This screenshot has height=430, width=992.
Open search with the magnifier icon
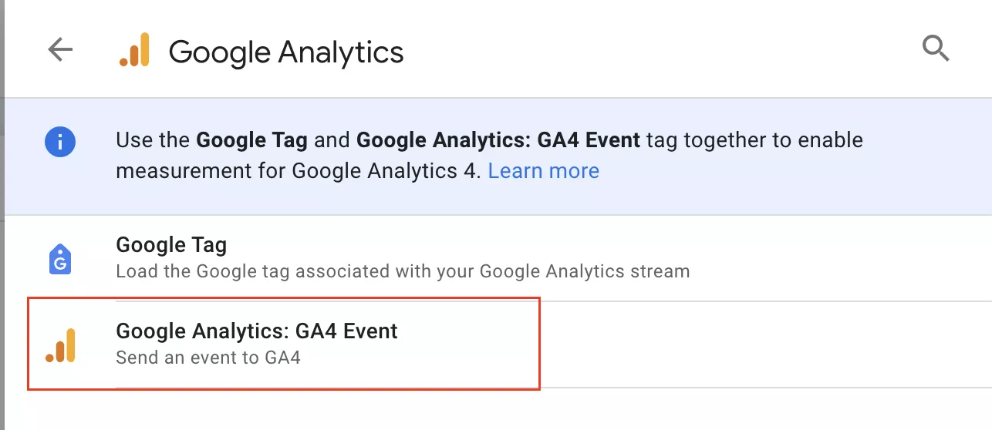click(936, 49)
